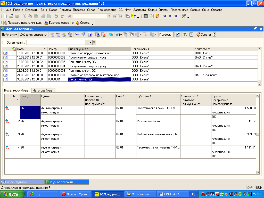The height and width of the screenshot is (198, 264).
Task: Click the Дт Кт entries result icon
Action: tap(185, 35)
